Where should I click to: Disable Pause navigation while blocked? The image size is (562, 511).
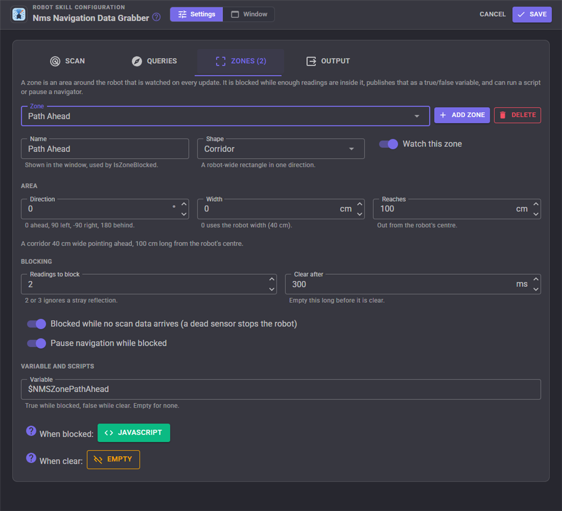click(37, 343)
